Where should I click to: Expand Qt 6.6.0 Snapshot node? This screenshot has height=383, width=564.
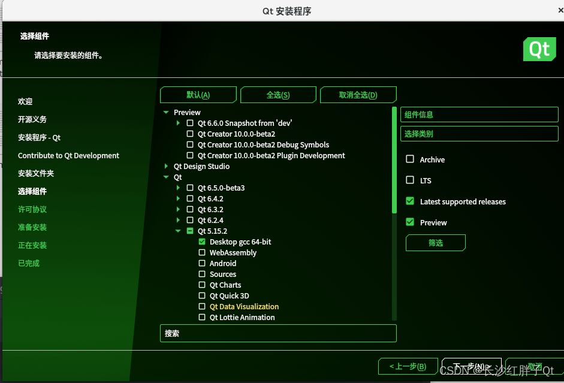point(178,123)
